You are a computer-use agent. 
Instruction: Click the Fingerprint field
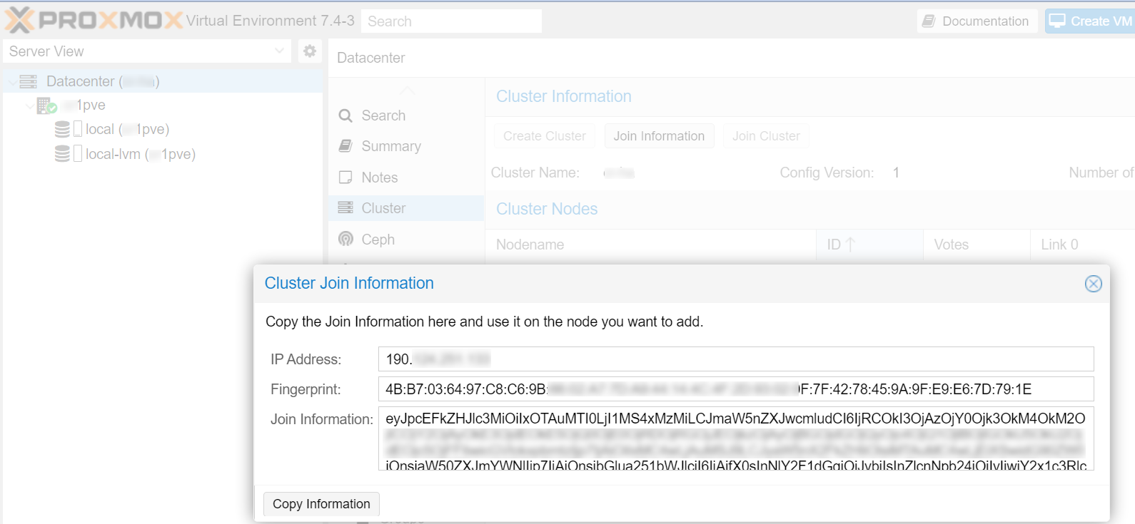736,389
